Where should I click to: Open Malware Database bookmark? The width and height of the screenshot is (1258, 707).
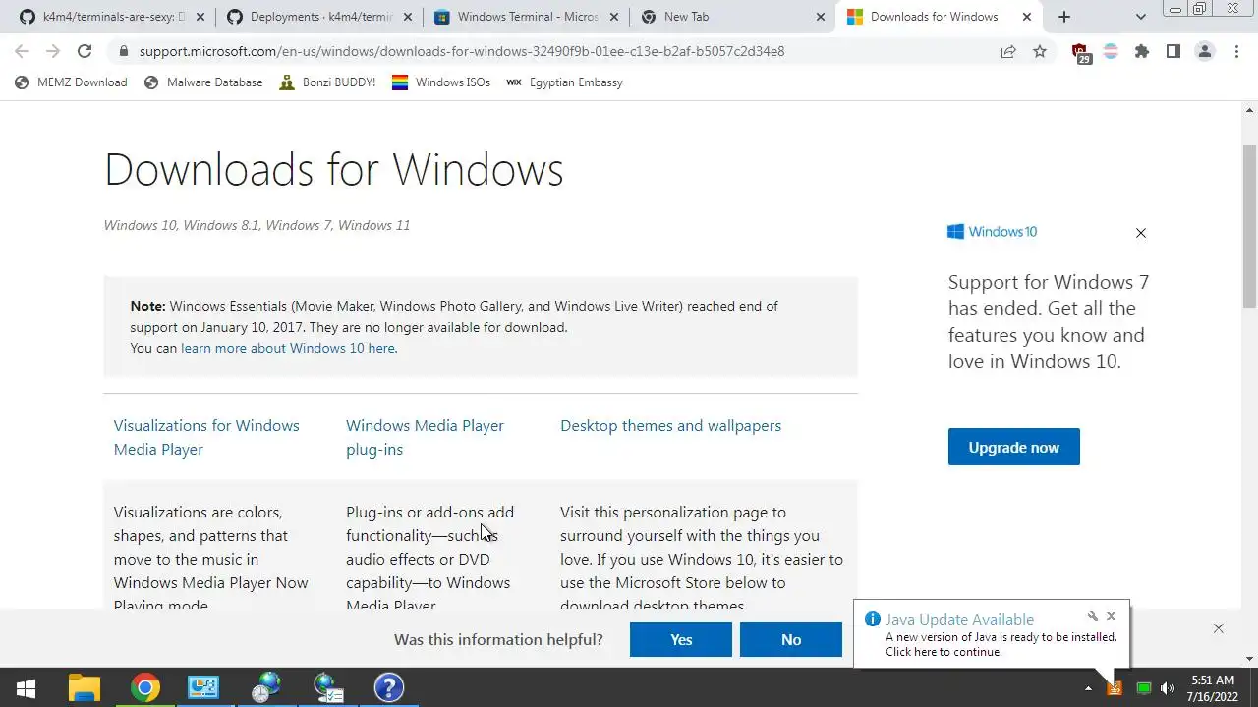coord(203,82)
